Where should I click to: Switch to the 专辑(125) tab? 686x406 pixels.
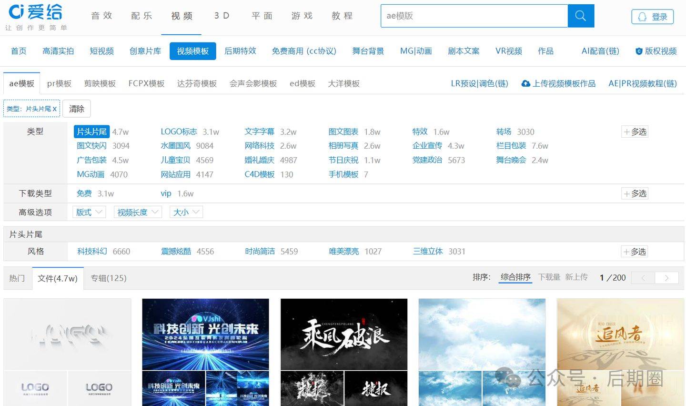pyautogui.click(x=109, y=278)
